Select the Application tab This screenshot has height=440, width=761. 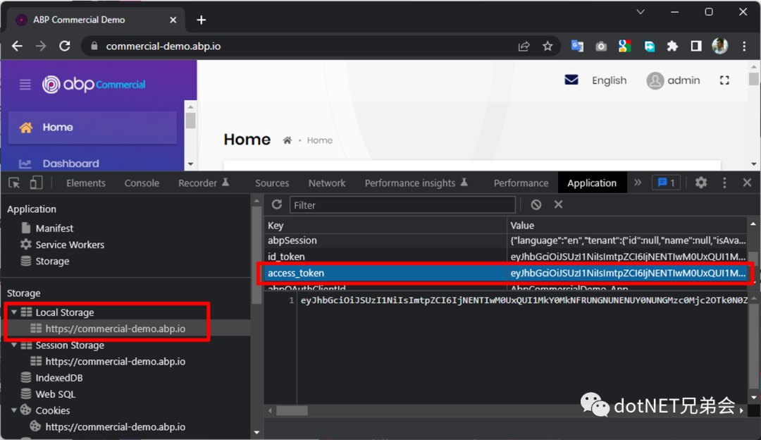592,183
